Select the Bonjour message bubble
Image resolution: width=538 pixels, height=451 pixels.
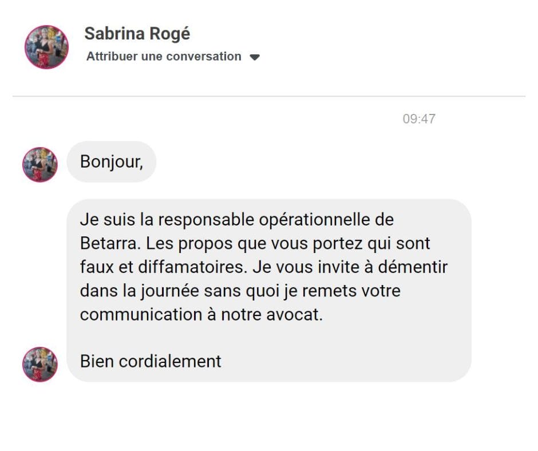click(x=111, y=162)
